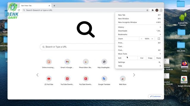Choose Find... from menu
This screenshot has height=106, width=190.
[139, 50]
